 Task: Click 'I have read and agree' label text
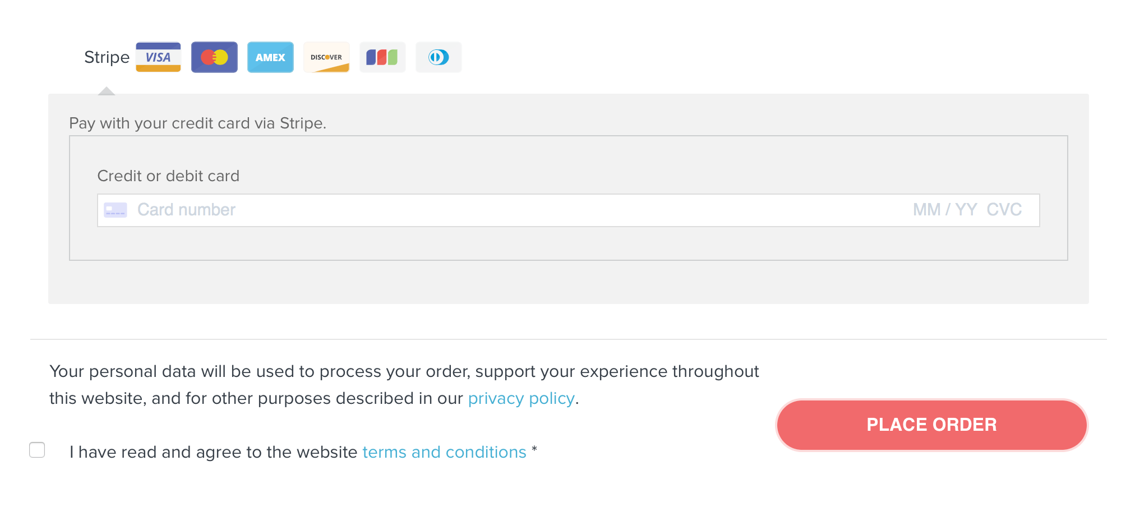pyautogui.click(x=213, y=452)
